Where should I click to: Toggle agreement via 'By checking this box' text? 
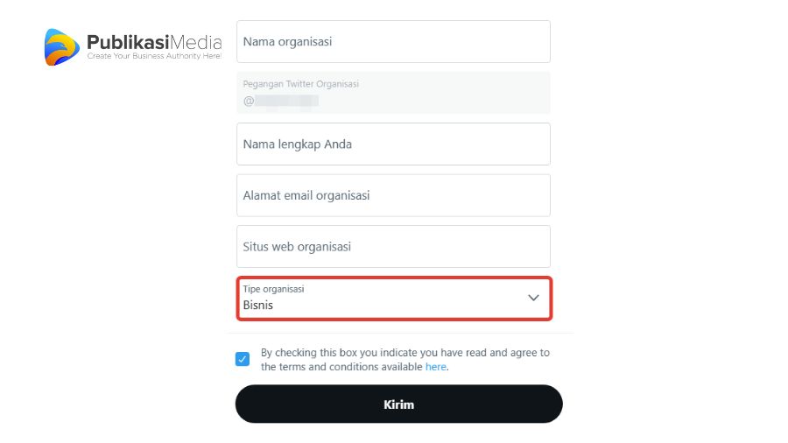click(x=405, y=353)
